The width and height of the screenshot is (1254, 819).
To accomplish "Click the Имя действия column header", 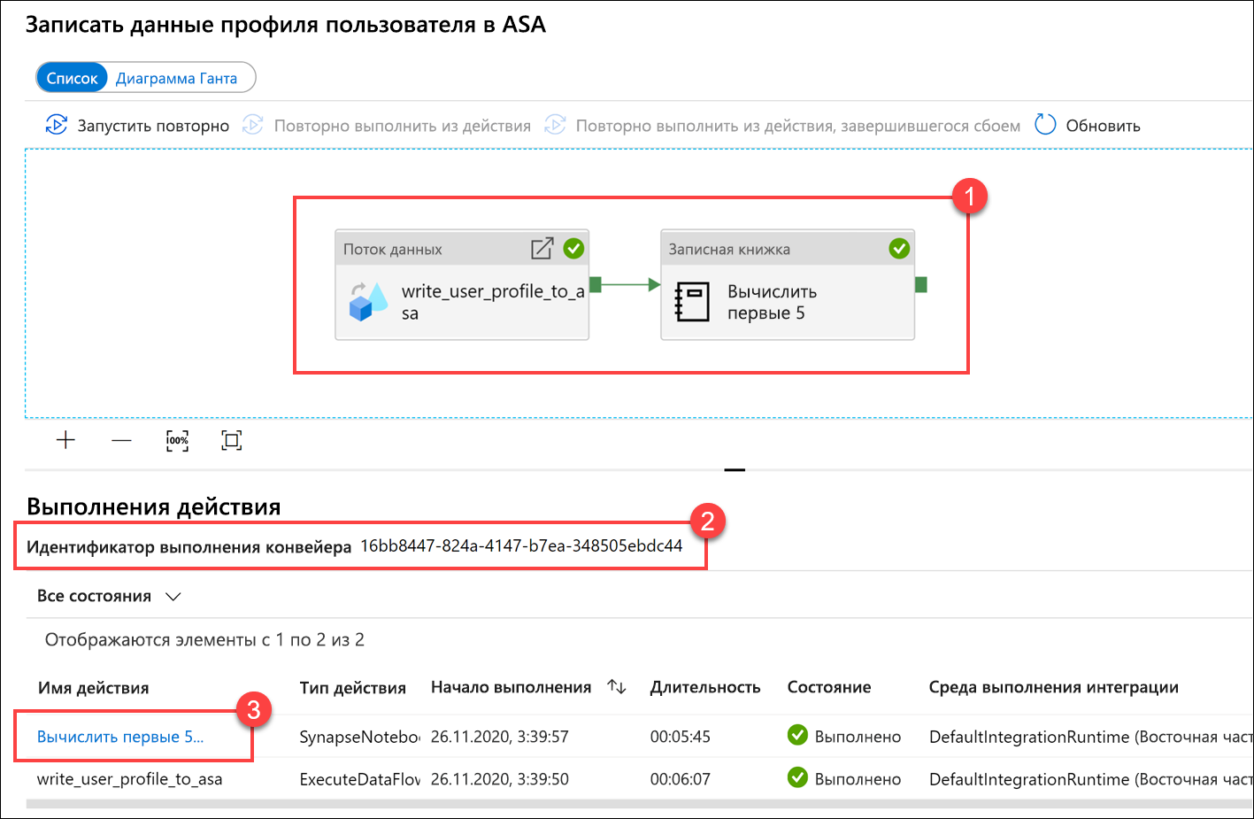I will point(93,688).
